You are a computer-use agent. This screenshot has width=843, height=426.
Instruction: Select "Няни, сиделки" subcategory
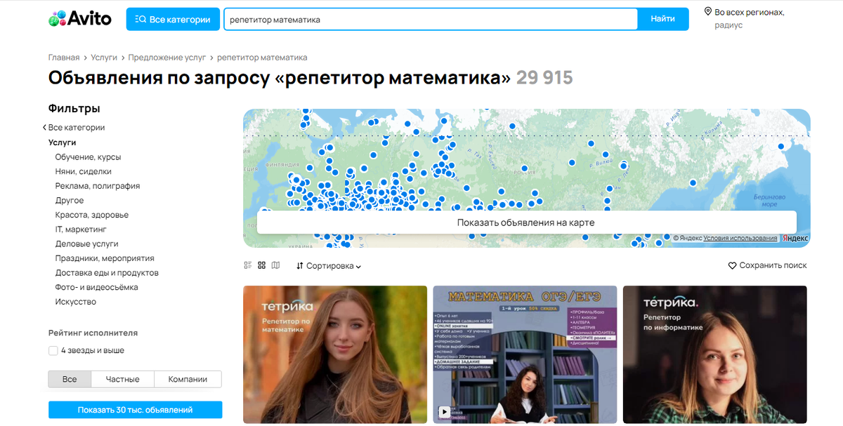point(84,171)
